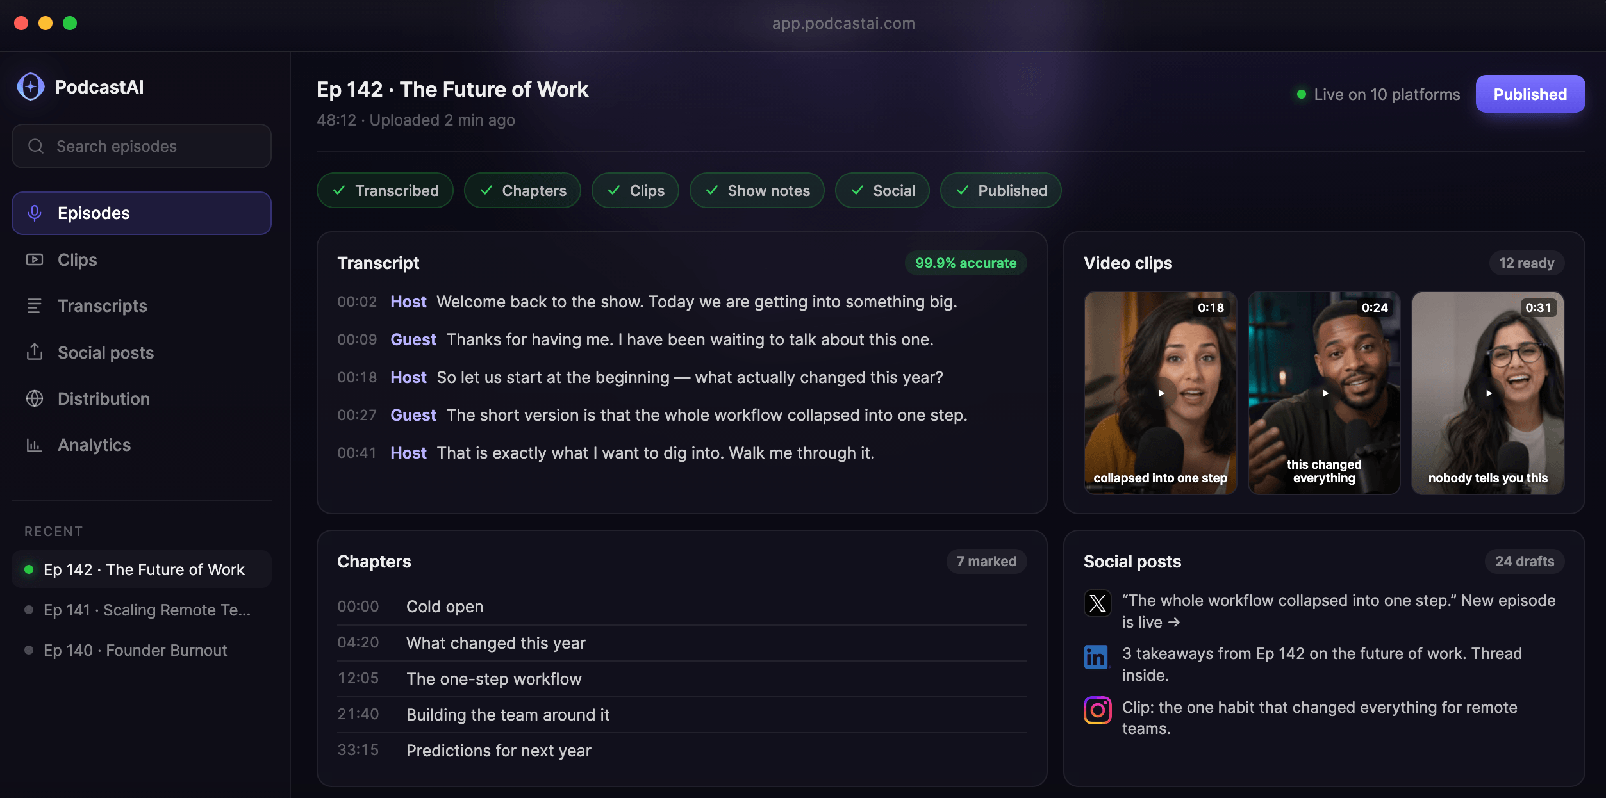This screenshot has height=798, width=1606.
Task: Click the checkmark on Chapters pill
Action: click(x=486, y=190)
